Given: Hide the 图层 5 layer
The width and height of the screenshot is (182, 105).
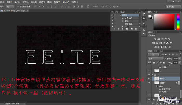Looking at the screenshot, I should pyautogui.click(x=149, y=78).
